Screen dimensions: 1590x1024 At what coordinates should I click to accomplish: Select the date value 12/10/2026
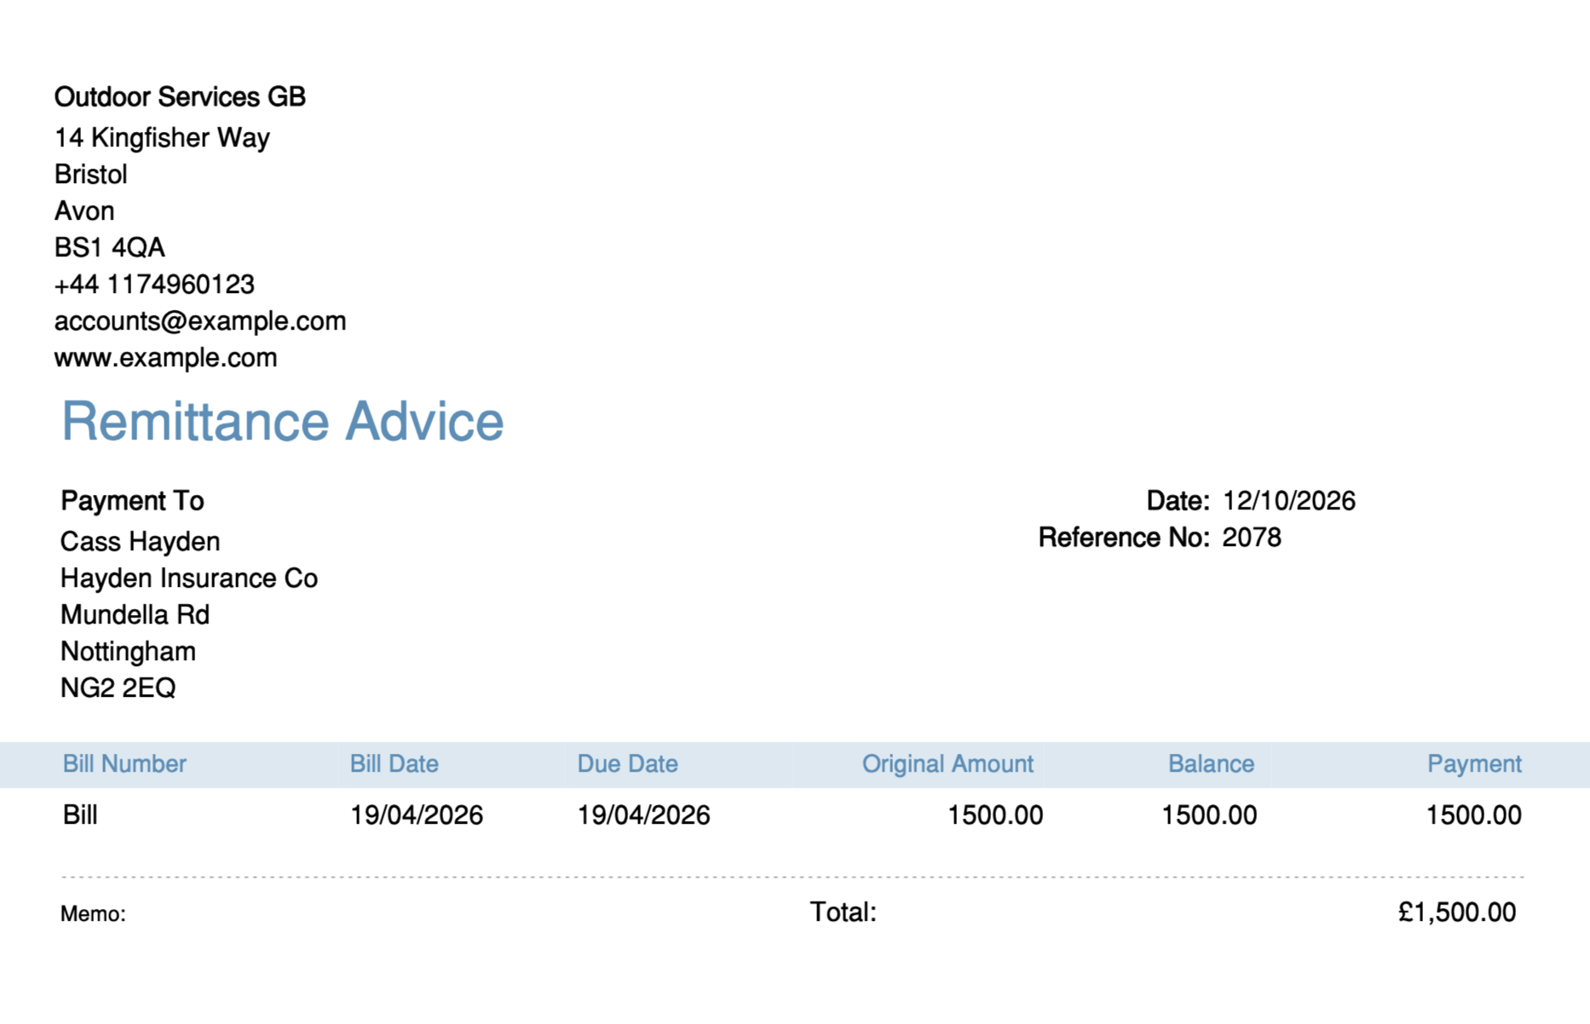[x=1289, y=501]
